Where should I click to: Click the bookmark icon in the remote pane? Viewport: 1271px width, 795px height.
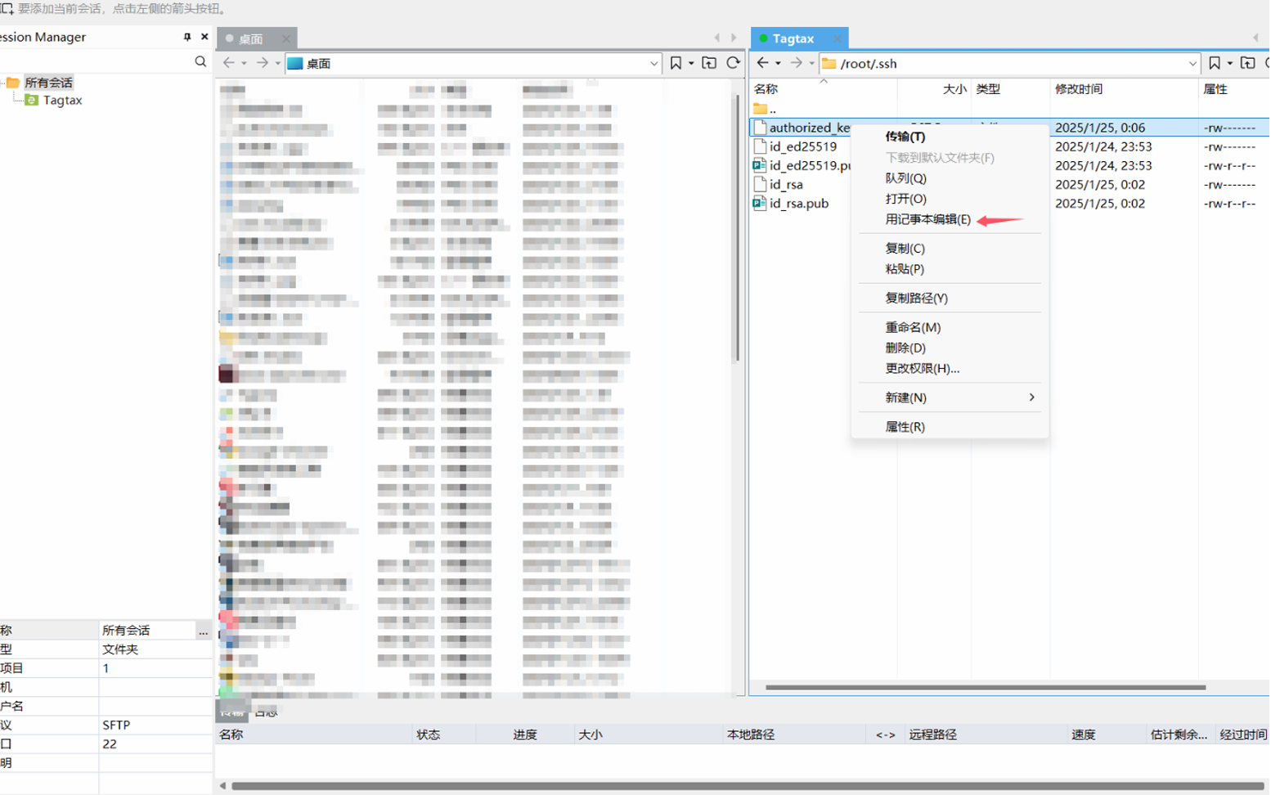coord(1215,63)
